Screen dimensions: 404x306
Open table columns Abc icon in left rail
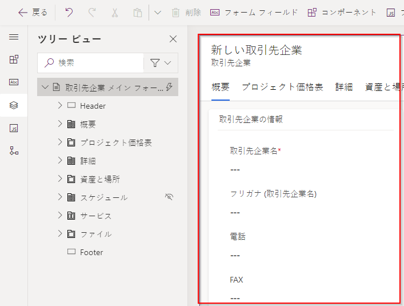pos(14,82)
